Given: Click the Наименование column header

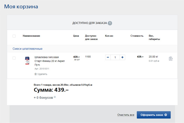Looking at the screenshot, I should (31, 36).
